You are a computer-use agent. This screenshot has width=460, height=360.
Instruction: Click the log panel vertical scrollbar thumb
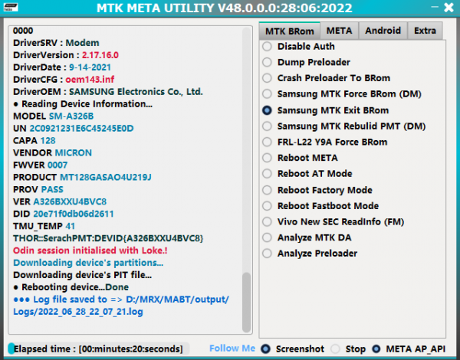click(246, 303)
